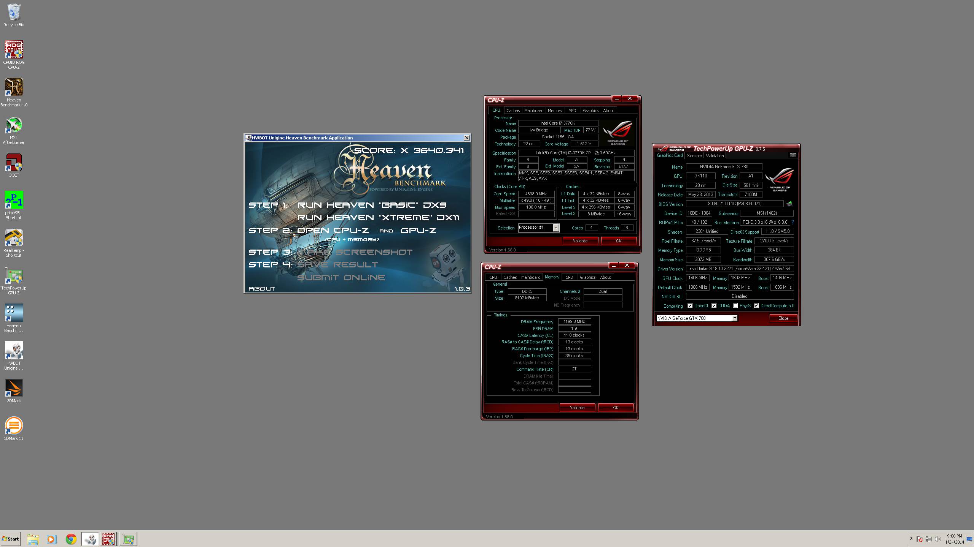Viewport: 974px width, 547px height.
Task: Open Graphics tab in upper CPU-Z window
Action: [590, 111]
